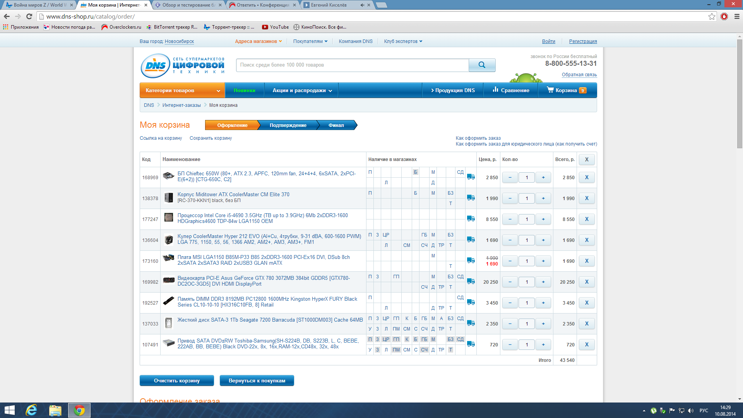
Task: Expand Категории товаров dropdown
Action: [x=182, y=90]
